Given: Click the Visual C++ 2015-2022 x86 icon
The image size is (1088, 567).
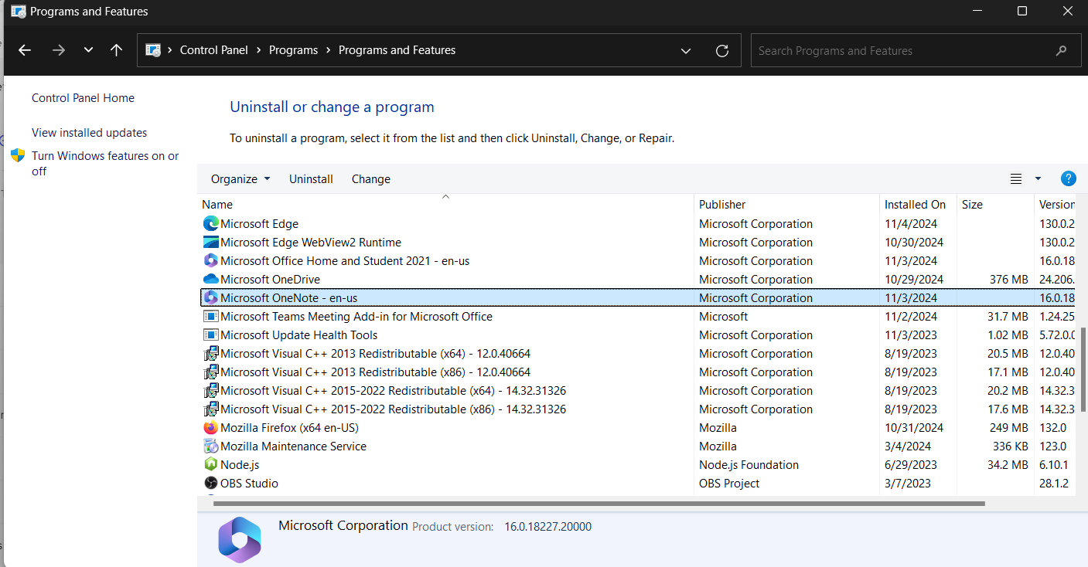Looking at the screenshot, I should (x=211, y=409).
